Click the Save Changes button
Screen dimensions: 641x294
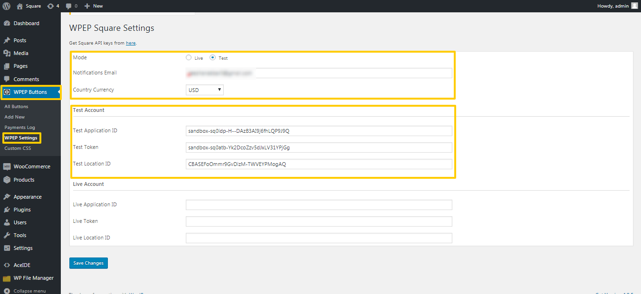[88, 263]
